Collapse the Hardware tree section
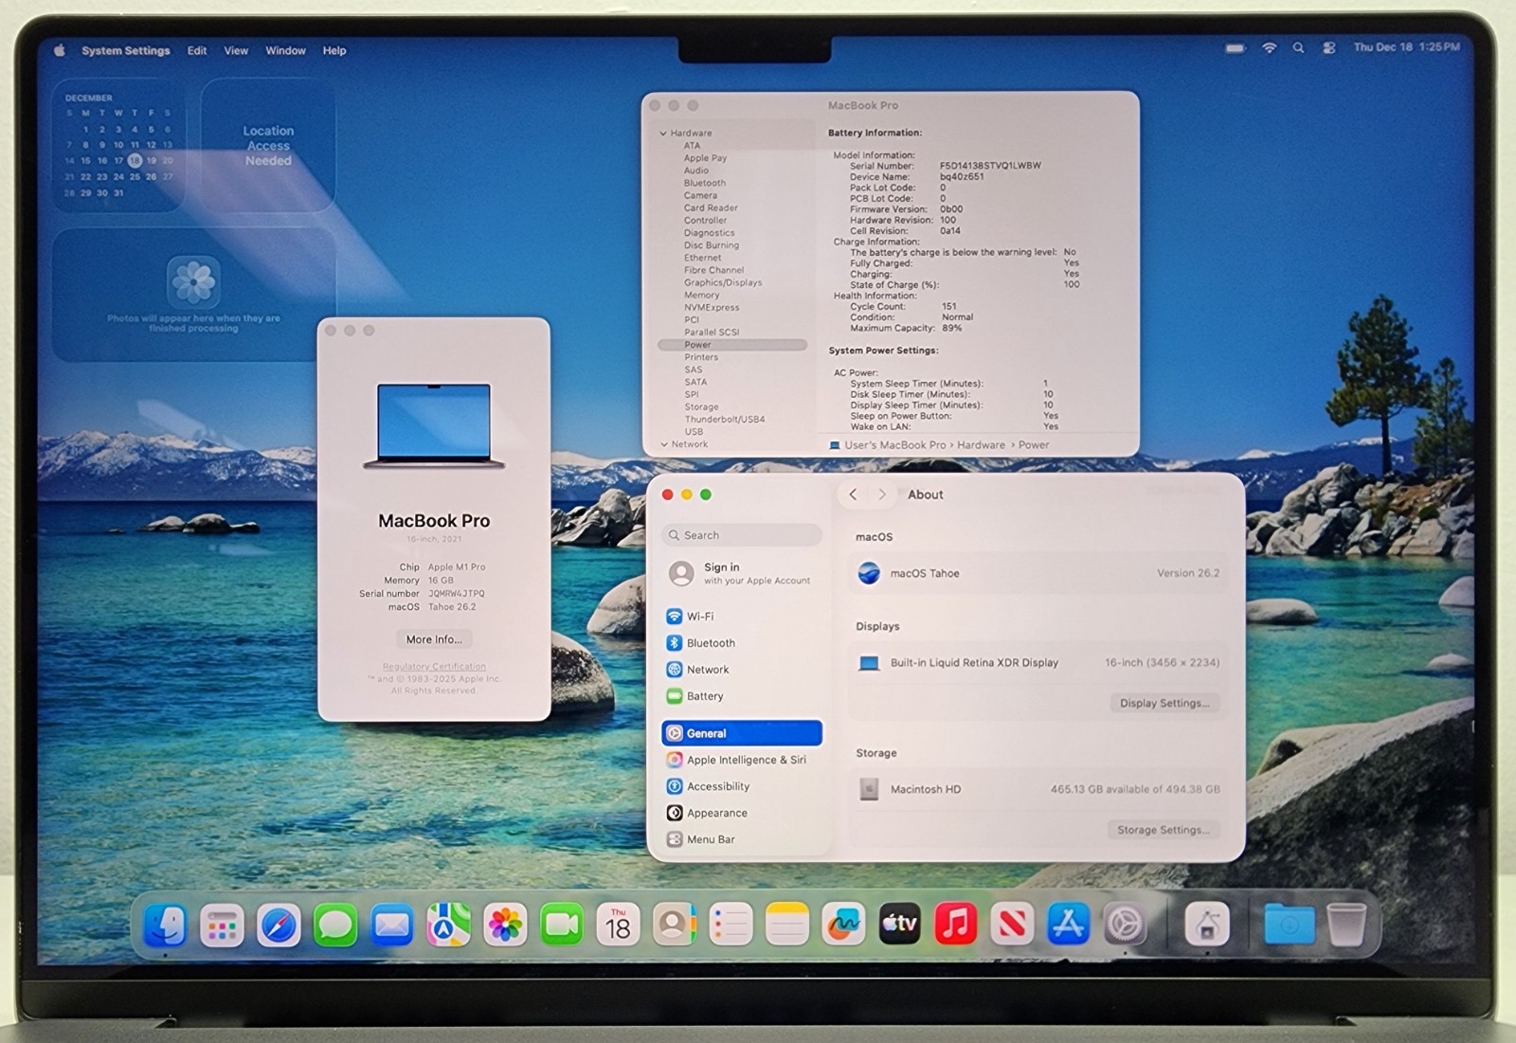Viewport: 1516px width, 1043px height. pos(663,134)
